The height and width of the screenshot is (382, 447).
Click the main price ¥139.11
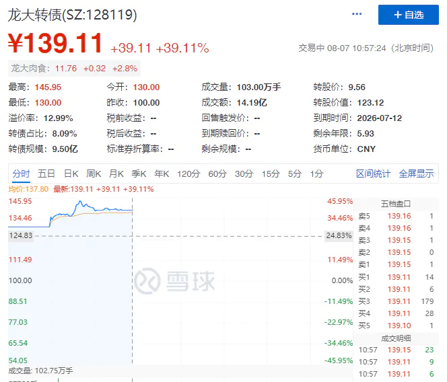55,43
